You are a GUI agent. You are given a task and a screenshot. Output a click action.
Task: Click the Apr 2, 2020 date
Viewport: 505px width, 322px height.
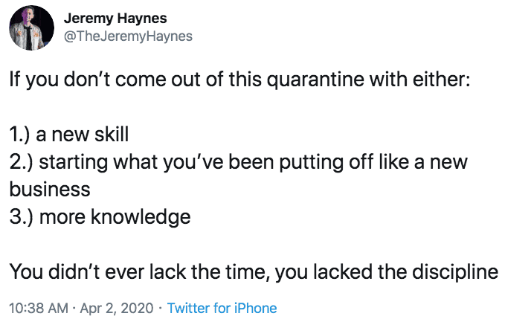point(117,308)
